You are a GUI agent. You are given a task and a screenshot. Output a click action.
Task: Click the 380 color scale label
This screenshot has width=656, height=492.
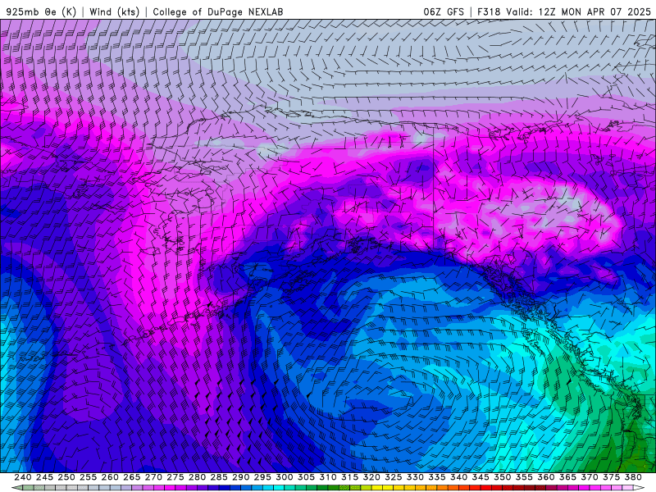point(632,477)
